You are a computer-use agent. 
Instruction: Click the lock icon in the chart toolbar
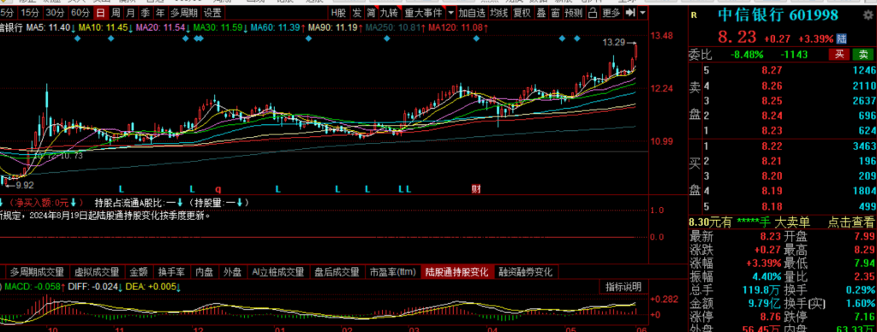(593, 12)
